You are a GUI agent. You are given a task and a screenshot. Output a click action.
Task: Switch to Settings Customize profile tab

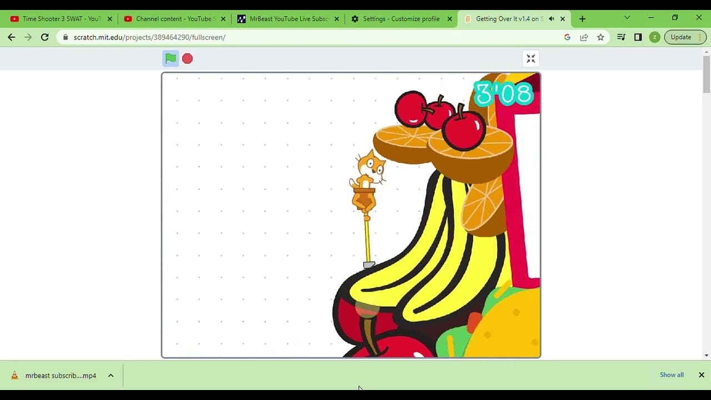(401, 19)
